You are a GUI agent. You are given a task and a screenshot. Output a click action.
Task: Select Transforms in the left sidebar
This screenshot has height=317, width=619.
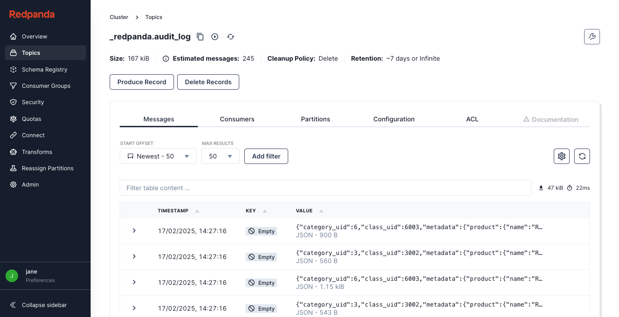pyautogui.click(x=37, y=152)
